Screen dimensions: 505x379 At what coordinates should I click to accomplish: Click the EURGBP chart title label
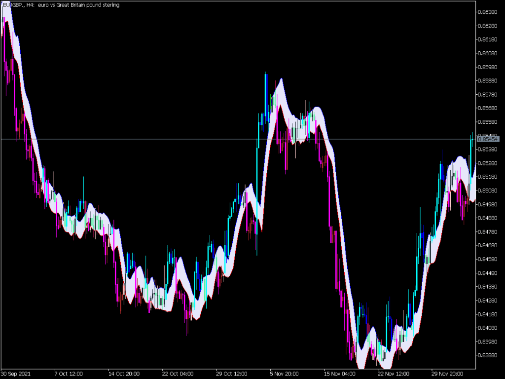[x=59, y=5]
